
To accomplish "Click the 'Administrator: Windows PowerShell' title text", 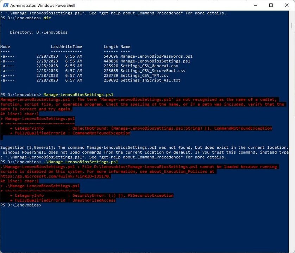I will (43, 6).
